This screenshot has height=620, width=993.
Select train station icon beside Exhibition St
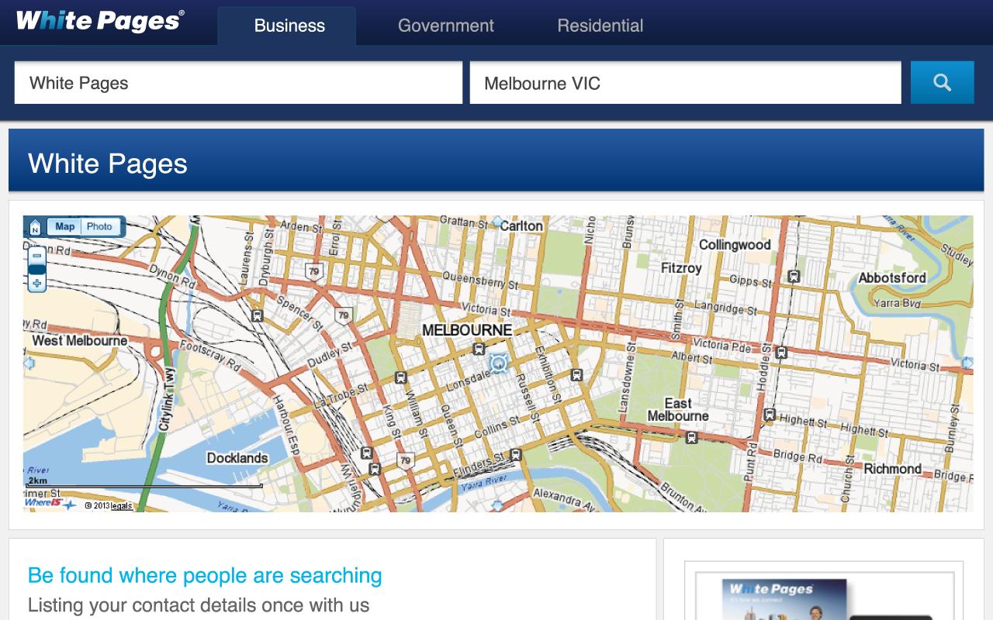click(x=576, y=374)
